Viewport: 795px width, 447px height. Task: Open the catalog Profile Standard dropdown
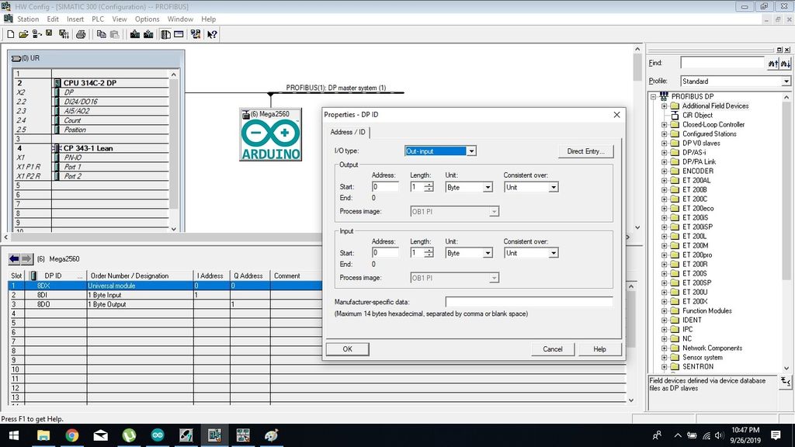pos(786,81)
